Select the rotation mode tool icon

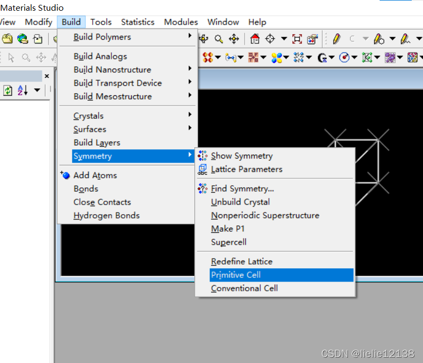(x=203, y=39)
